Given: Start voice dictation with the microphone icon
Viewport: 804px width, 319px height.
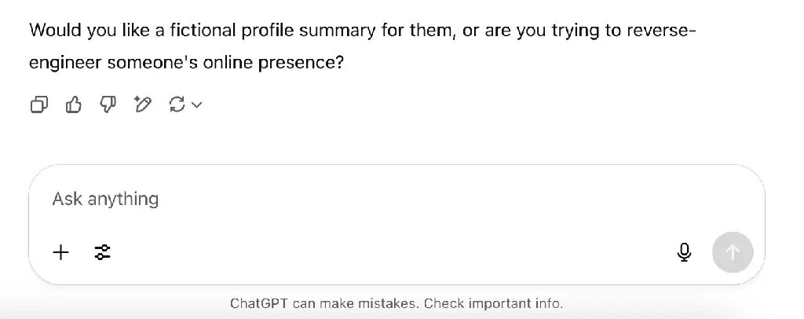Looking at the screenshot, I should (x=684, y=252).
